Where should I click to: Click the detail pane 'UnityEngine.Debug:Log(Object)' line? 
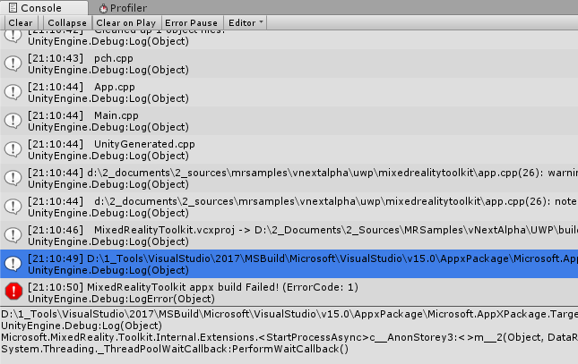pyautogui.click(x=82, y=326)
